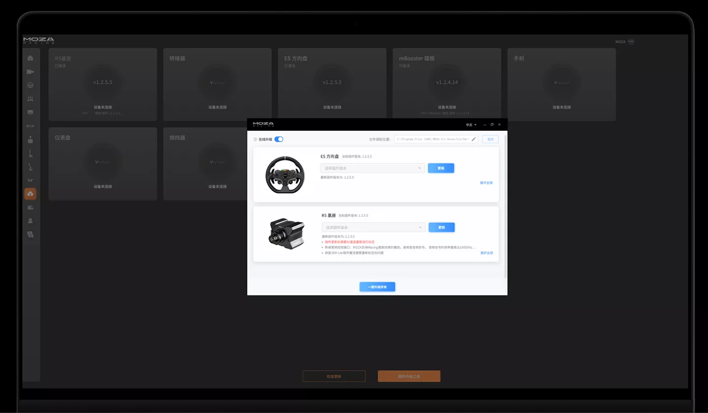This screenshot has width=708, height=413.
Task: Click the 更改 button next to file path
Action: [x=490, y=139]
